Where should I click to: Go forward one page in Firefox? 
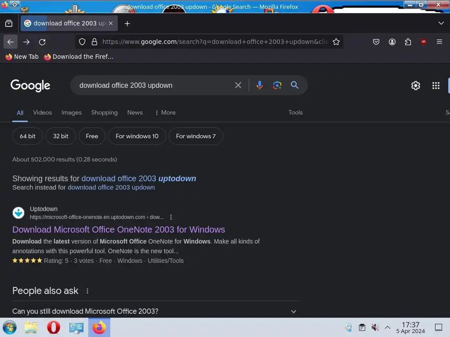click(26, 42)
